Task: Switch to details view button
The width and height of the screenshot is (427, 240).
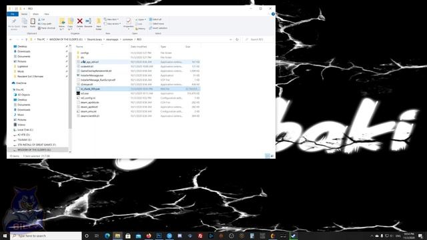Action: point(267,156)
